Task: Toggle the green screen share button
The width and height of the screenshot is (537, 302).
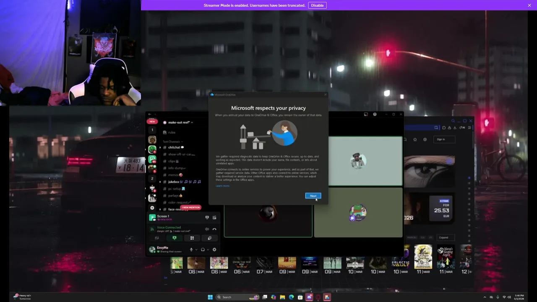Action: click(x=175, y=238)
